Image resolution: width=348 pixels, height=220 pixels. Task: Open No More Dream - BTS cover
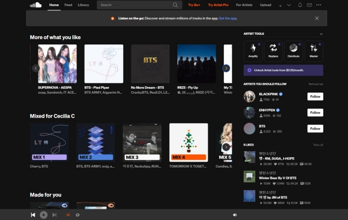pyautogui.click(x=150, y=64)
